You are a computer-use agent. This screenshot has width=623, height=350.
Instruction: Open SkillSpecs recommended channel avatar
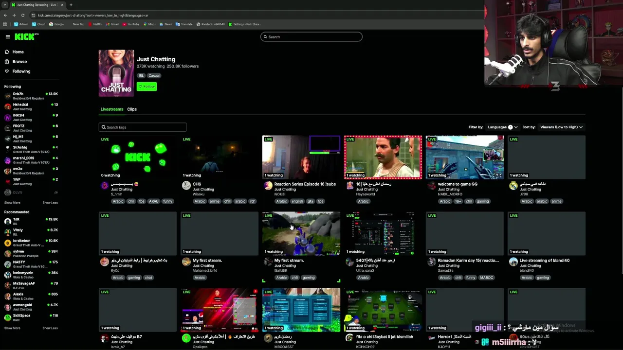[x=7, y=317]
